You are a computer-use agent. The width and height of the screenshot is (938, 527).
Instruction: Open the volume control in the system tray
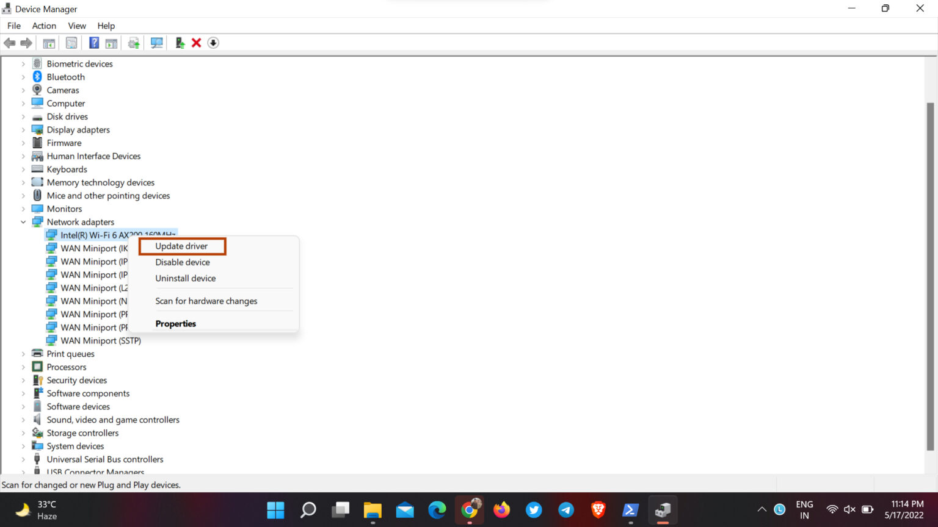click(849, 510)
